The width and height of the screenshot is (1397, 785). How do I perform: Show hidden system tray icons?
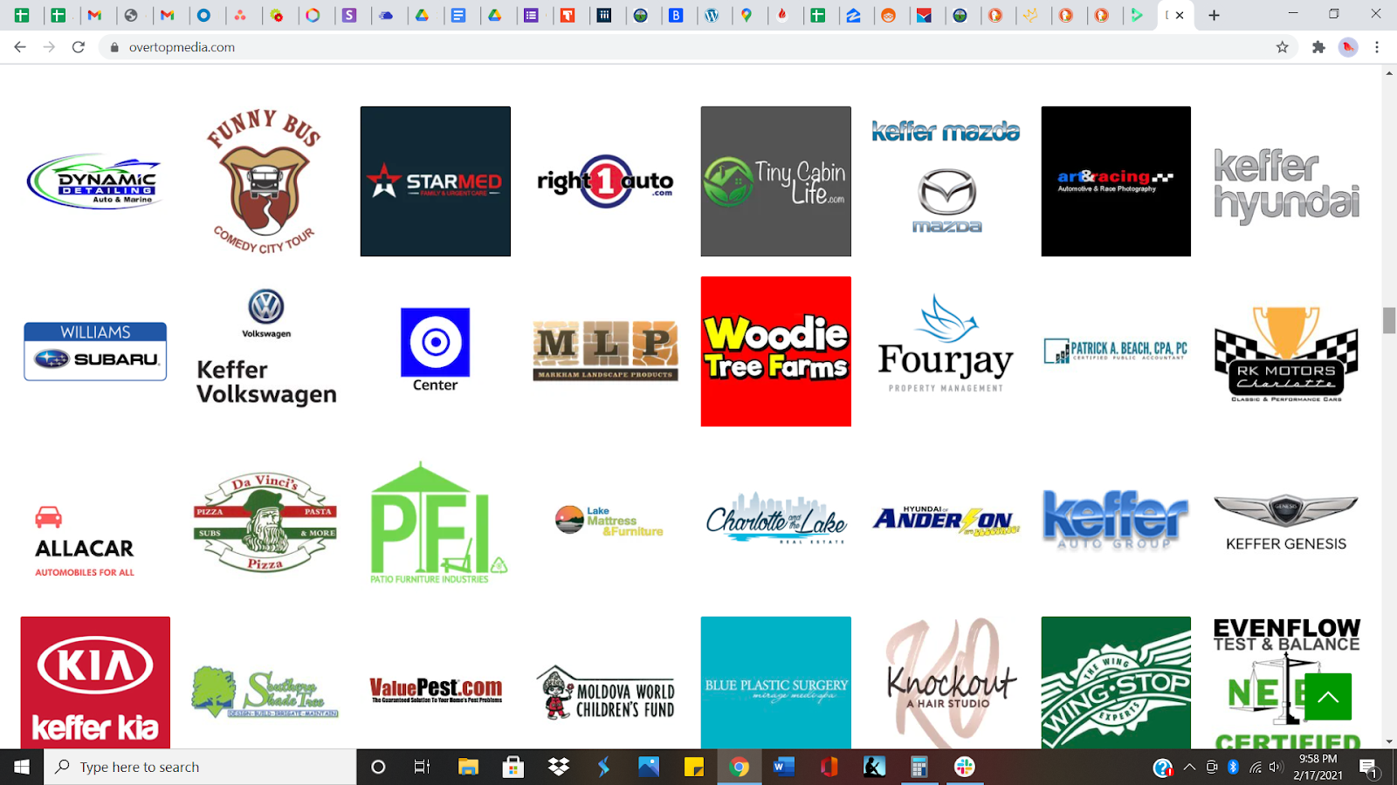(x=1189, y=768)
